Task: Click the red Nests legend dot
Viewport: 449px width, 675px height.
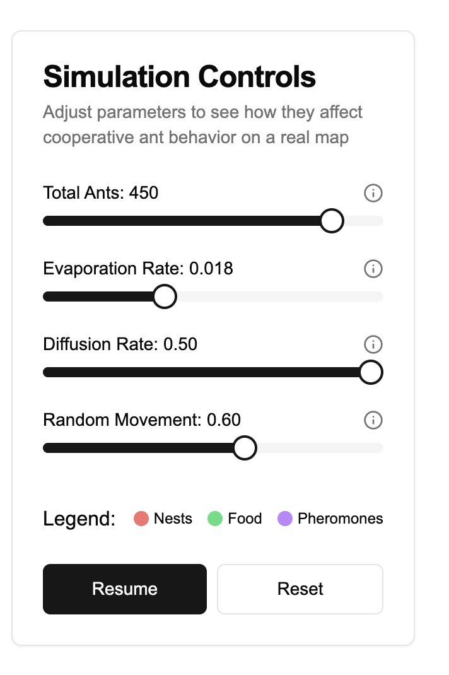Action: tap(141, 519)
